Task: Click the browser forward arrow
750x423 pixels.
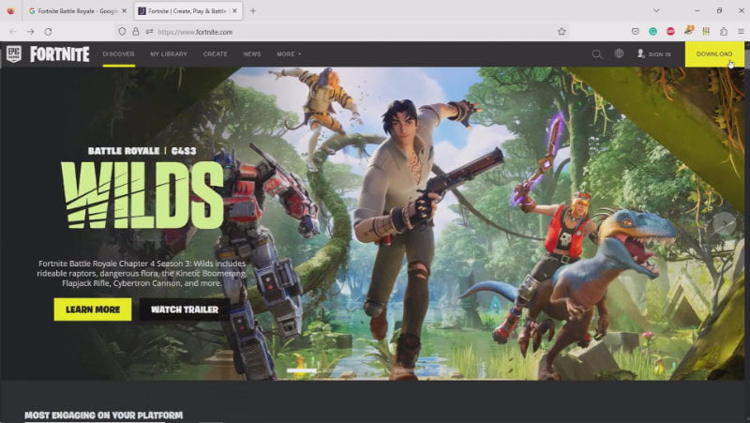Action: (x=31, y=32)
